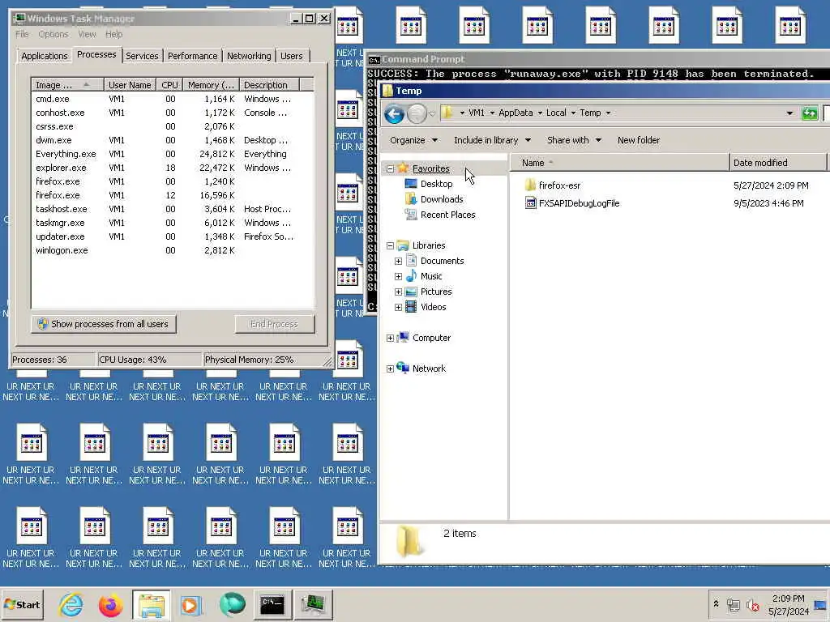Click the muted volume tray icon

point(752,604)
